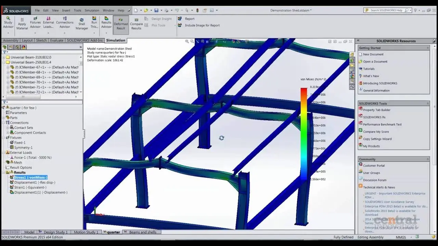This screenshot has height=246, width=438.
Task: Click the Apply Material icon
Action: pyautogui.click(x=22, y=24)
